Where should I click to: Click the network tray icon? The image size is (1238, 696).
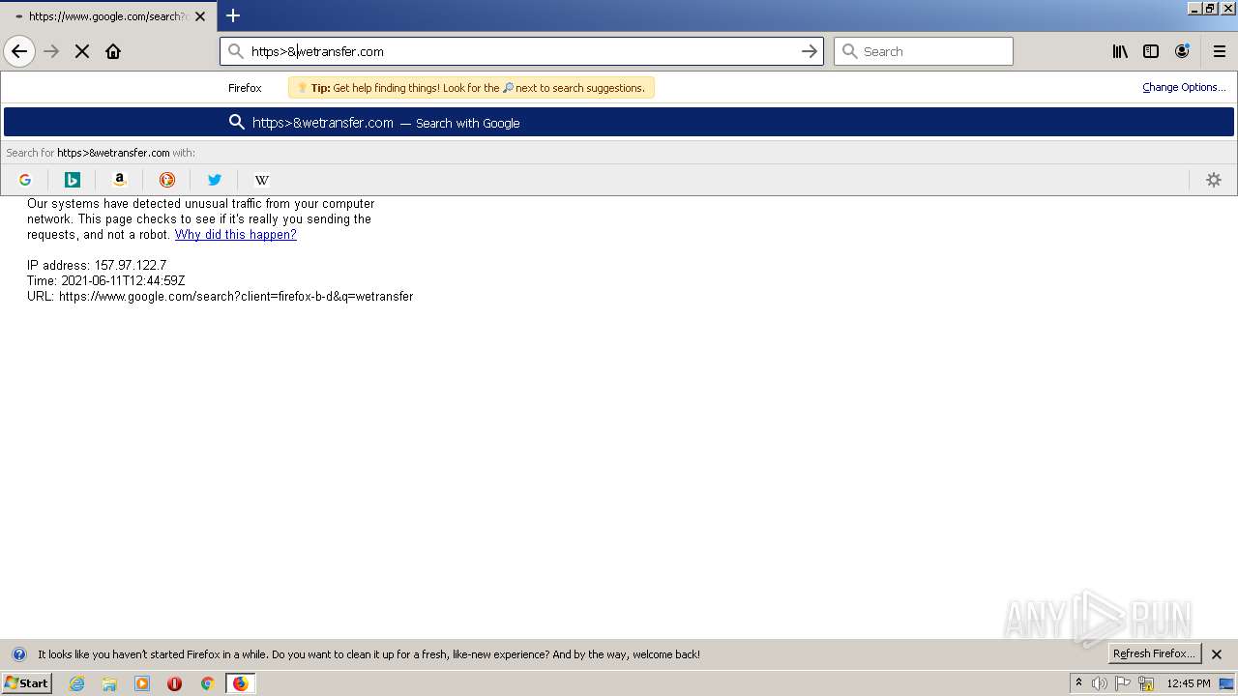pyautogui.click(x=1146, y=683)
